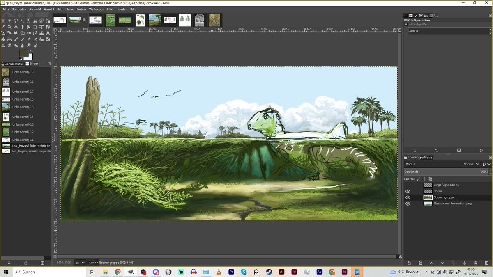The width and height of the screenshot is (493, 277).
Task: Open the Ebene menu
Action: 69,9
